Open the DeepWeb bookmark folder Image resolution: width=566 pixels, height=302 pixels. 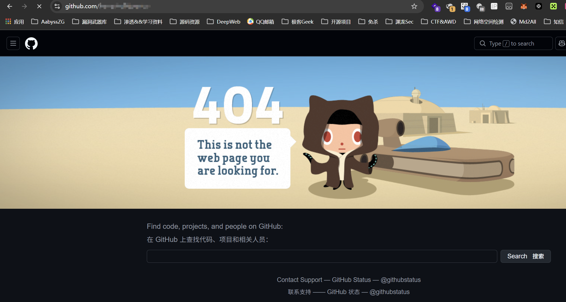[x=223, y=22]
